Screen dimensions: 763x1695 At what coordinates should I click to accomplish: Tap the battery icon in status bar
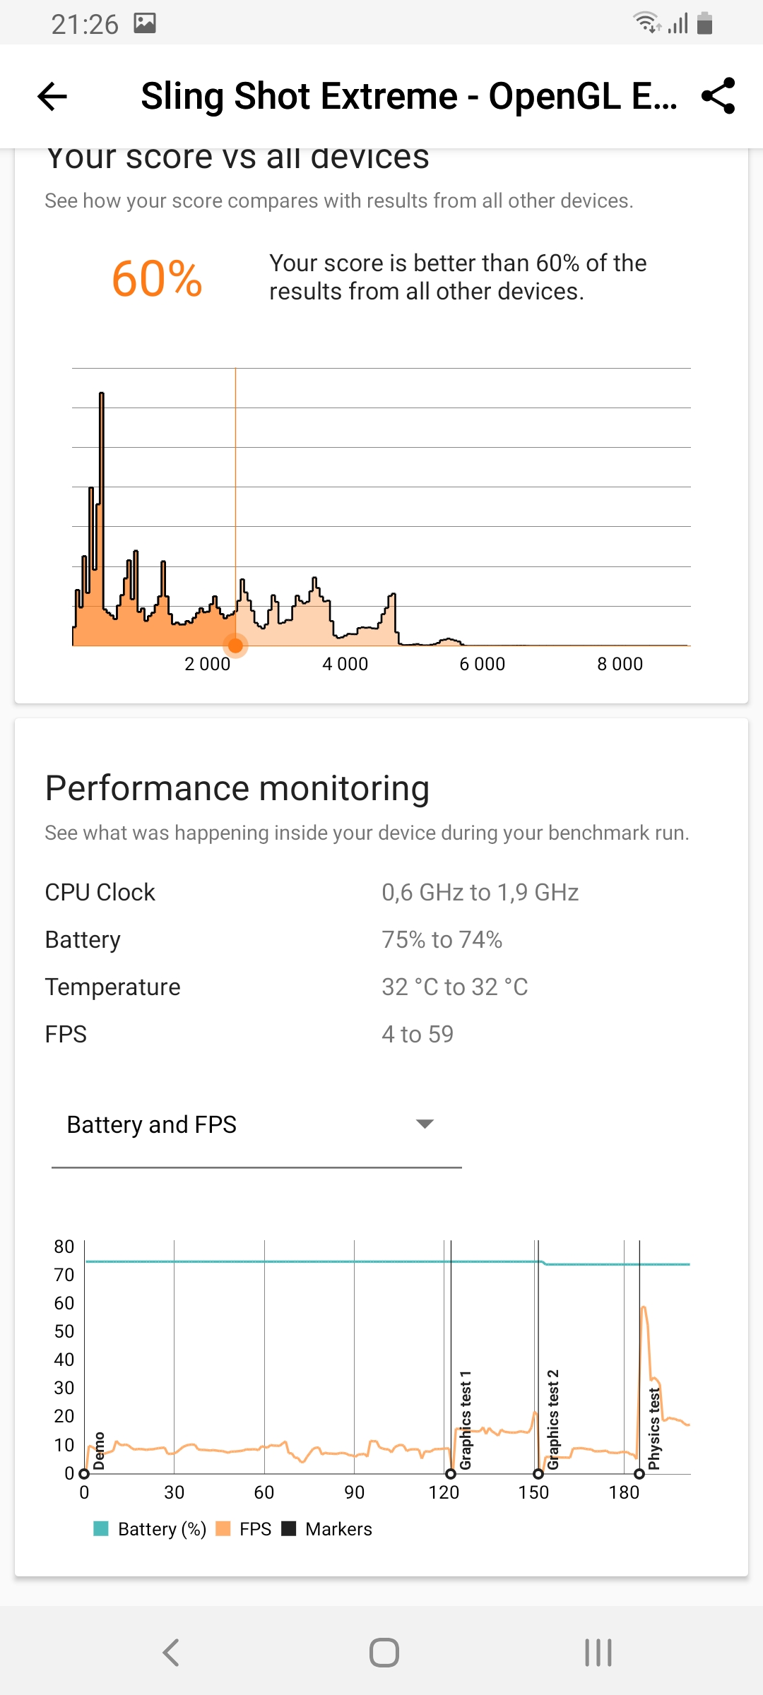click(x=704, y=23)
